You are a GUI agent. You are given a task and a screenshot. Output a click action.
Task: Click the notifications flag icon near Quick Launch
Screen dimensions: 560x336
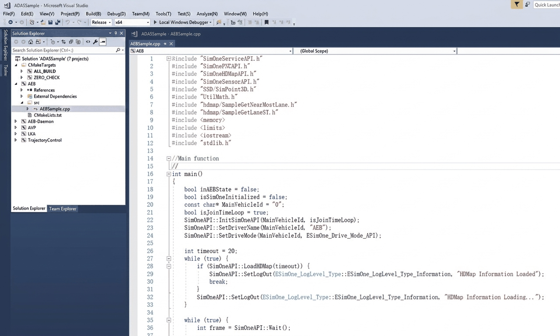click(x=517, y=5)
